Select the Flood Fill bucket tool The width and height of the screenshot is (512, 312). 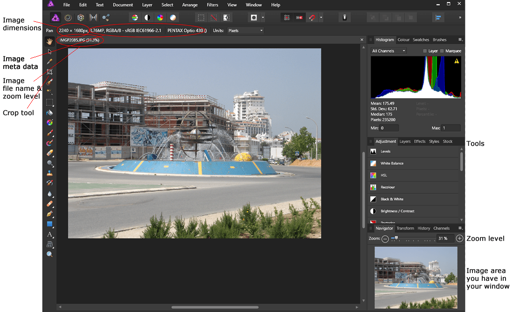click(50, 113)
